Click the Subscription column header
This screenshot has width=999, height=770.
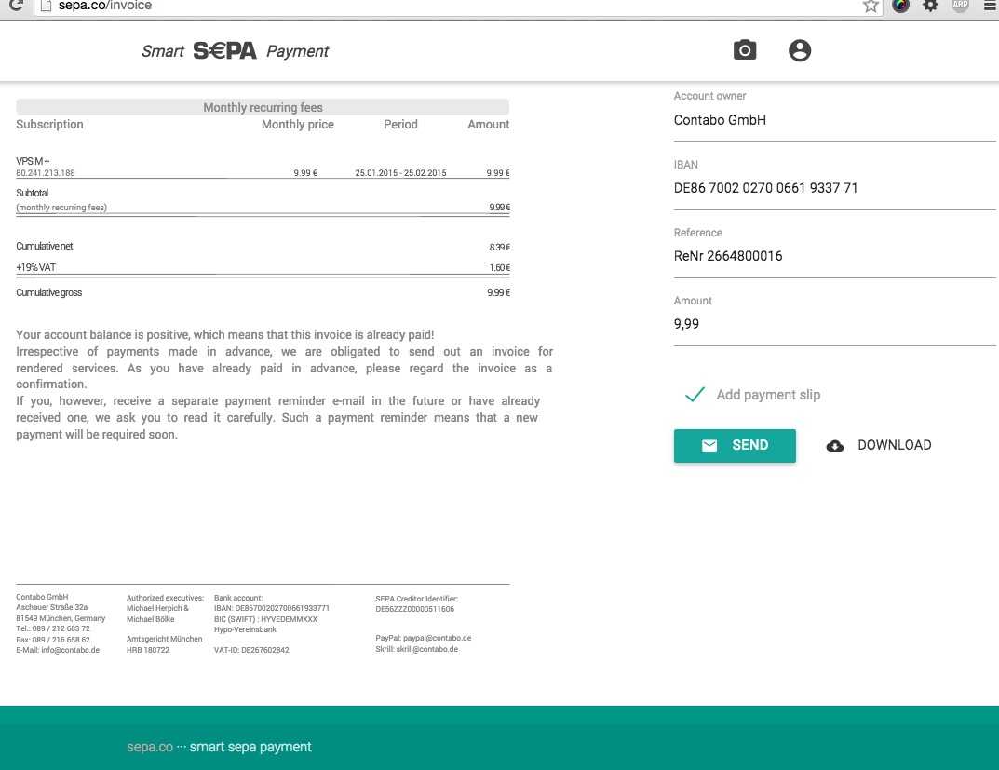(x=49, y=125)
